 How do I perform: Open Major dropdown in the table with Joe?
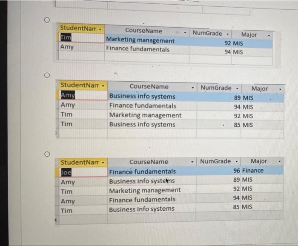tap(280, 161)
